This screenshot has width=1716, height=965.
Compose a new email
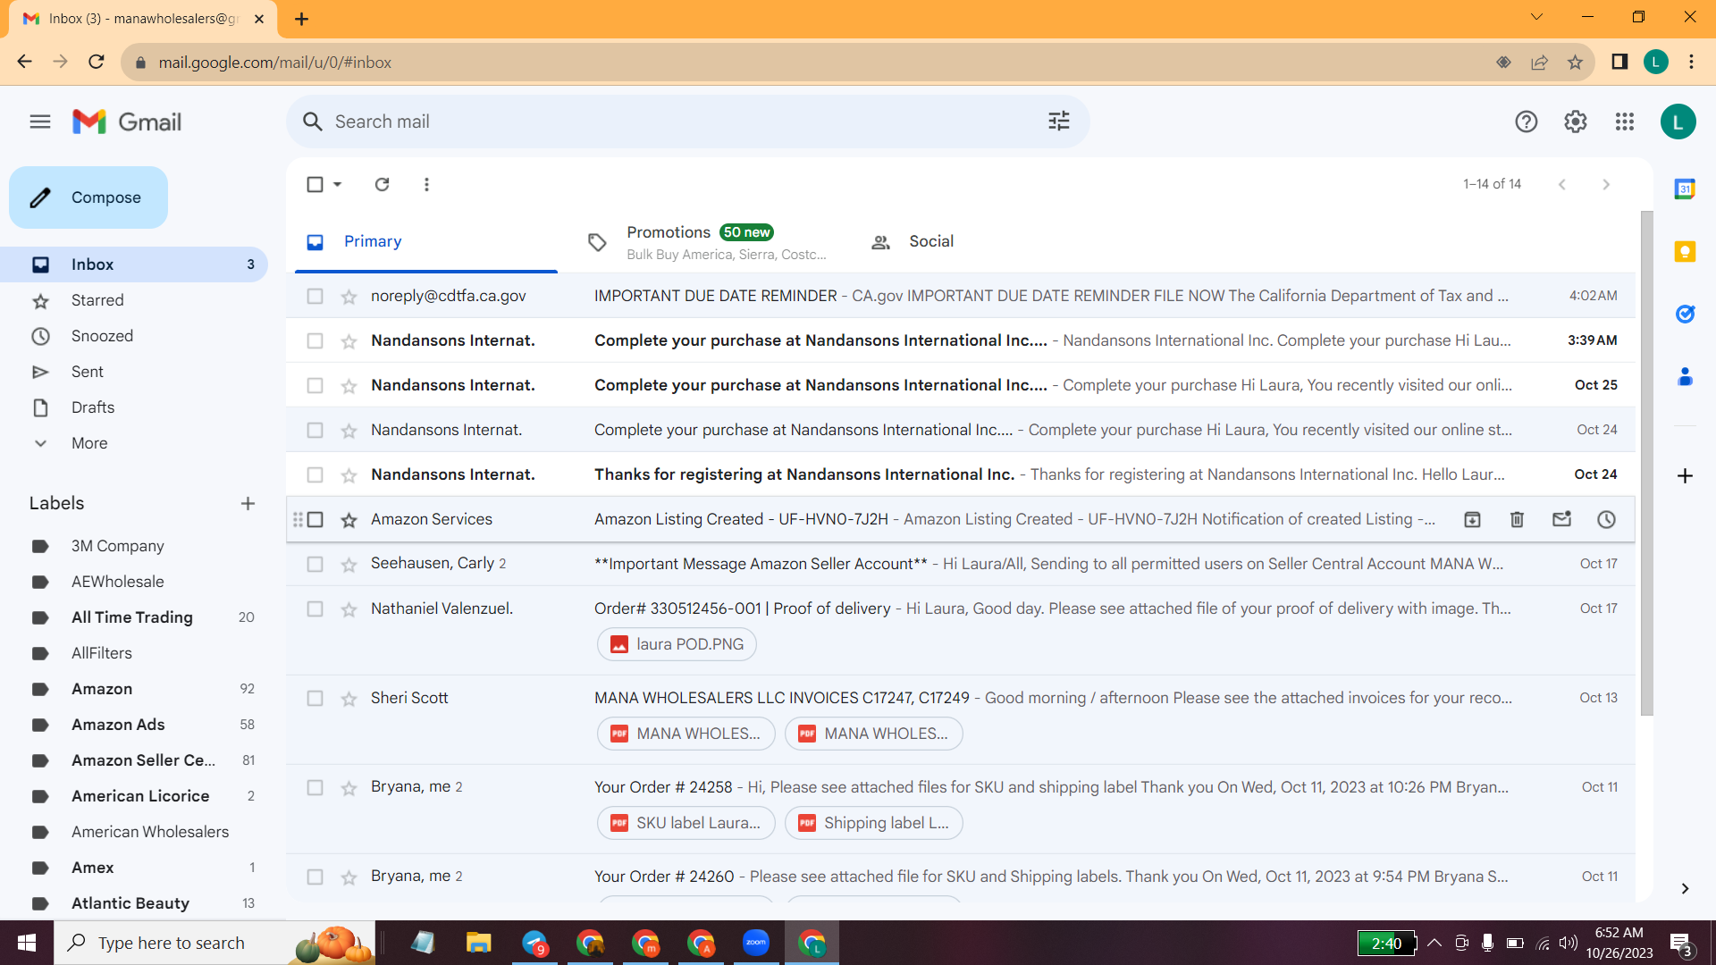[x=88, y=197]
